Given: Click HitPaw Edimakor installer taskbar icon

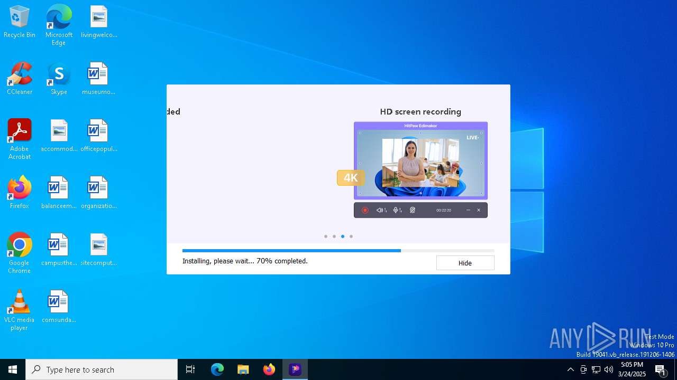Looking at the screenshot, I should [x=295, y=369].
